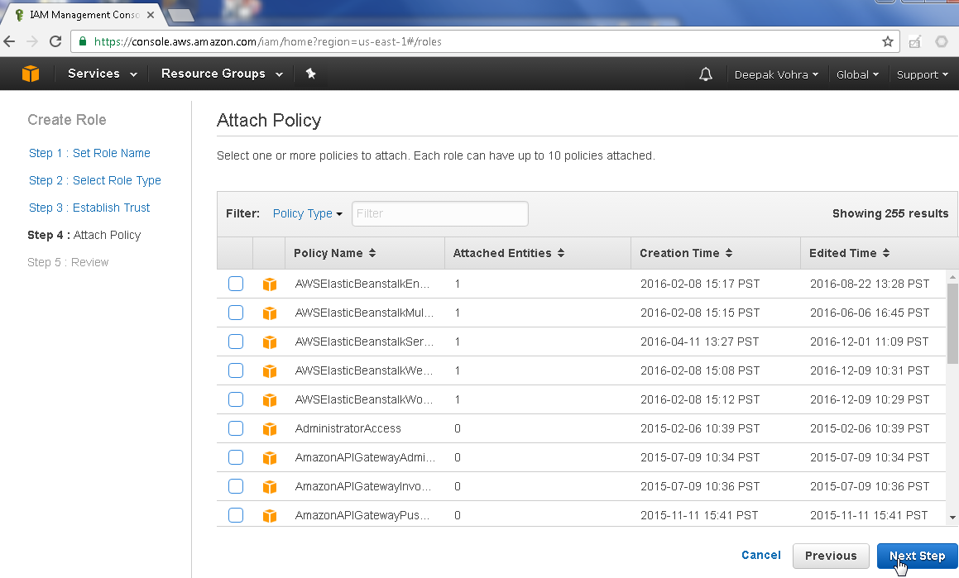The height and width of the screenshot is (578, 959).
Task: Check the AdministratorAccess policy checkbox
Action: (x=236, y=428)
